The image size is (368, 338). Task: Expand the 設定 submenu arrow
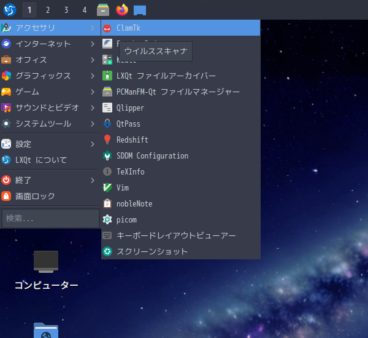click(x=93, y=144)
